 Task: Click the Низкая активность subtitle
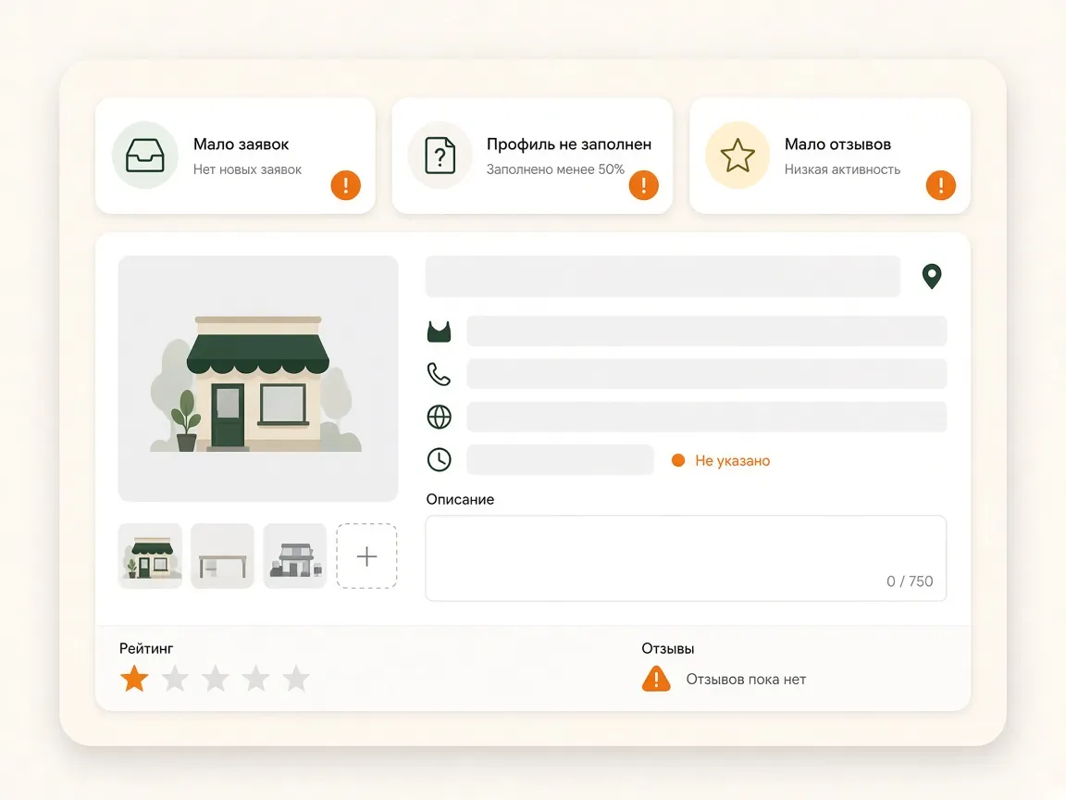tap(842, 169)
